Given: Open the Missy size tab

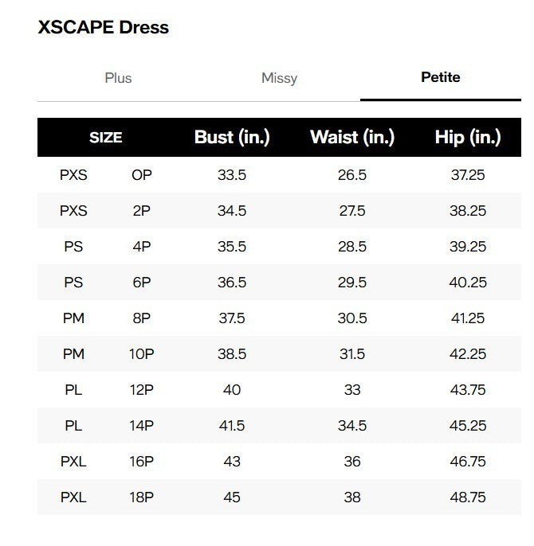Looking at the screenshot, I should coord(279,78).
